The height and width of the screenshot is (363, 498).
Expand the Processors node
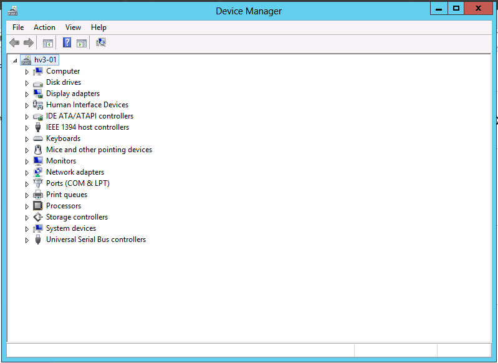(x=27, y=206)
